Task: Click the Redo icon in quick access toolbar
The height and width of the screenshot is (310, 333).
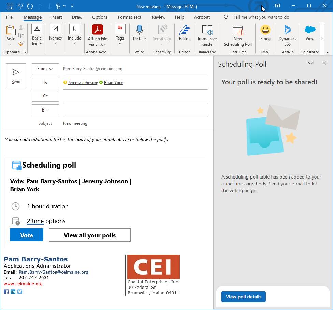Action: click(x=30, y=6)
